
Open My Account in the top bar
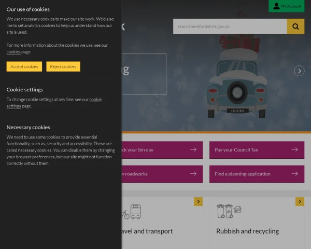pos(287,6)
